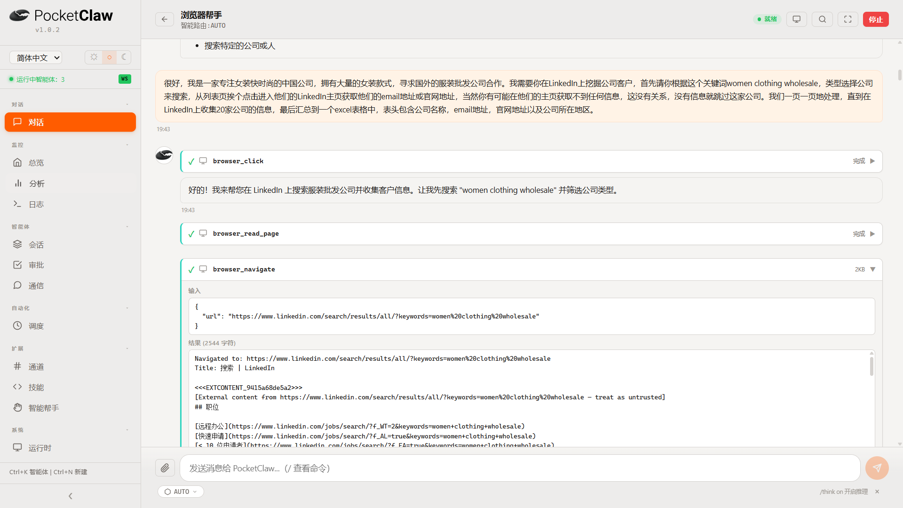Toggle fullscreen mode icon

pos(848,19)
